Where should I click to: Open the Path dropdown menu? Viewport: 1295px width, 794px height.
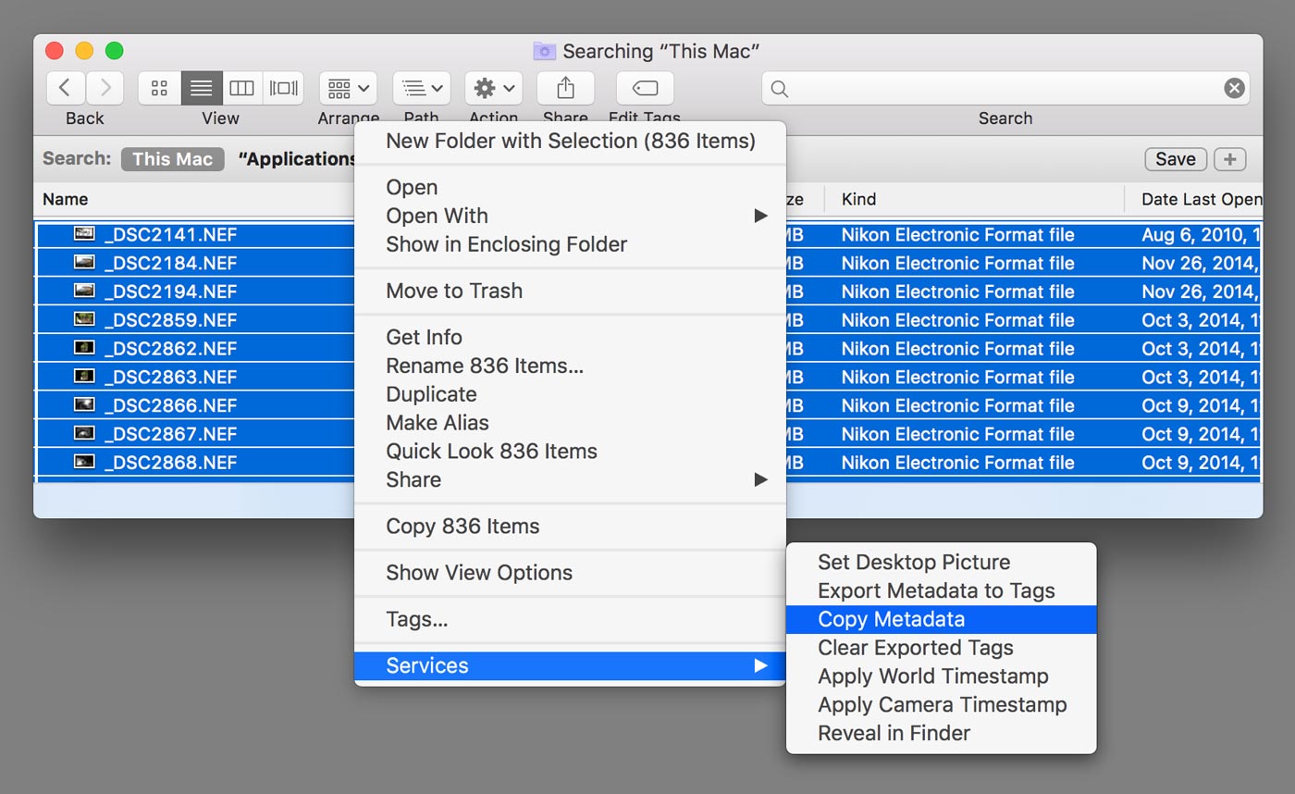(421, 88)
